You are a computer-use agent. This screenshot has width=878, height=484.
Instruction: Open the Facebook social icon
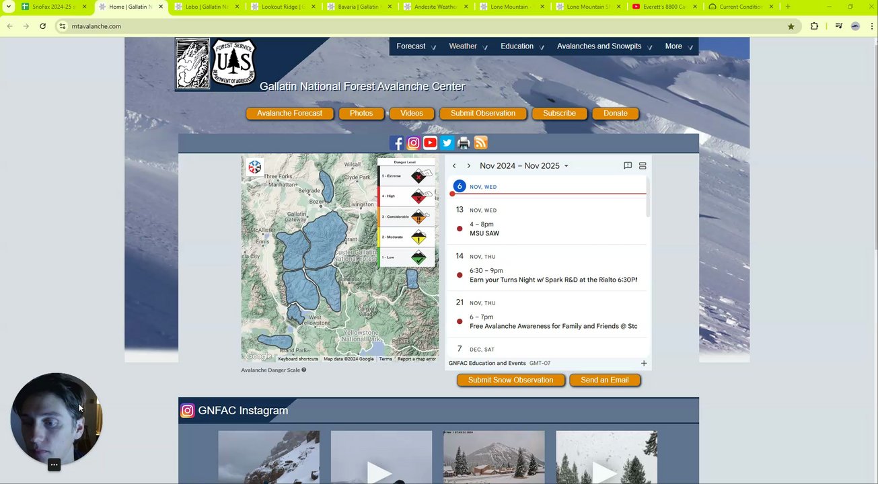click(x=396, y=143)
